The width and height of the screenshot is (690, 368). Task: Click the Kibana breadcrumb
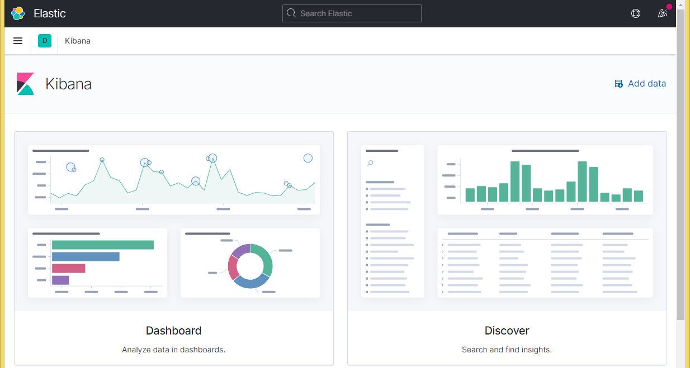tap(78, 41)
